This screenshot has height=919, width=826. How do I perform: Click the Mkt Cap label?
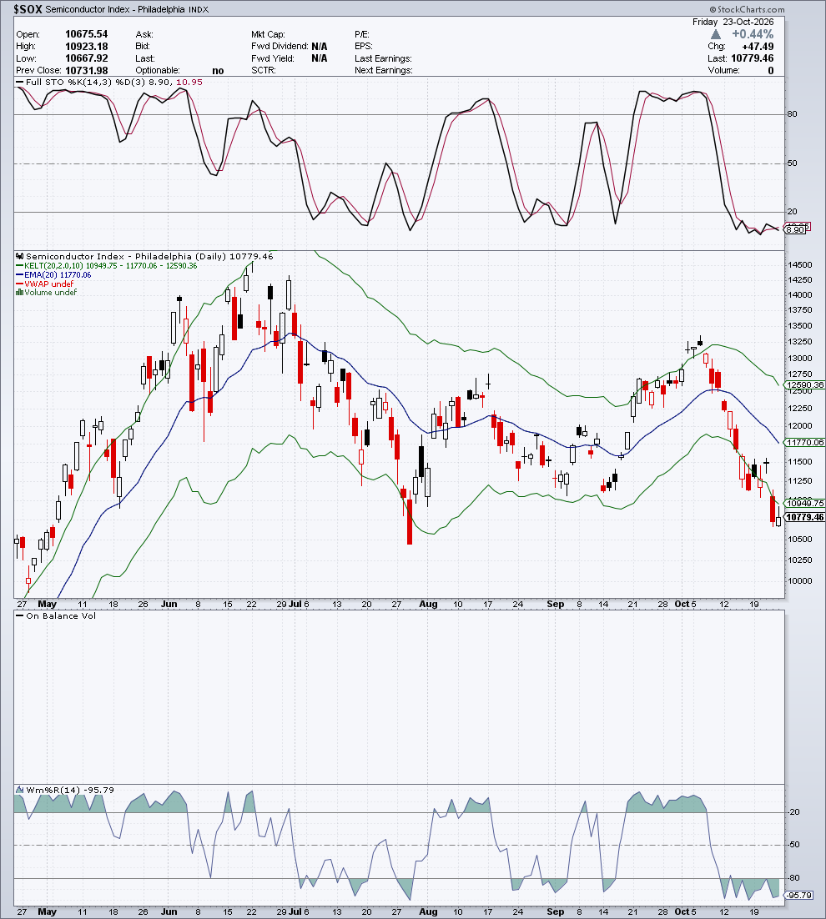[268, 34]
